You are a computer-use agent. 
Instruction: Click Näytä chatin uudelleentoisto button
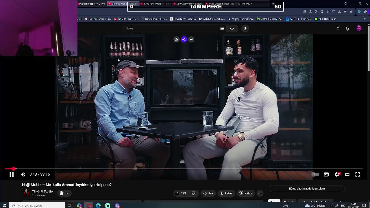[x=307, y=189]
